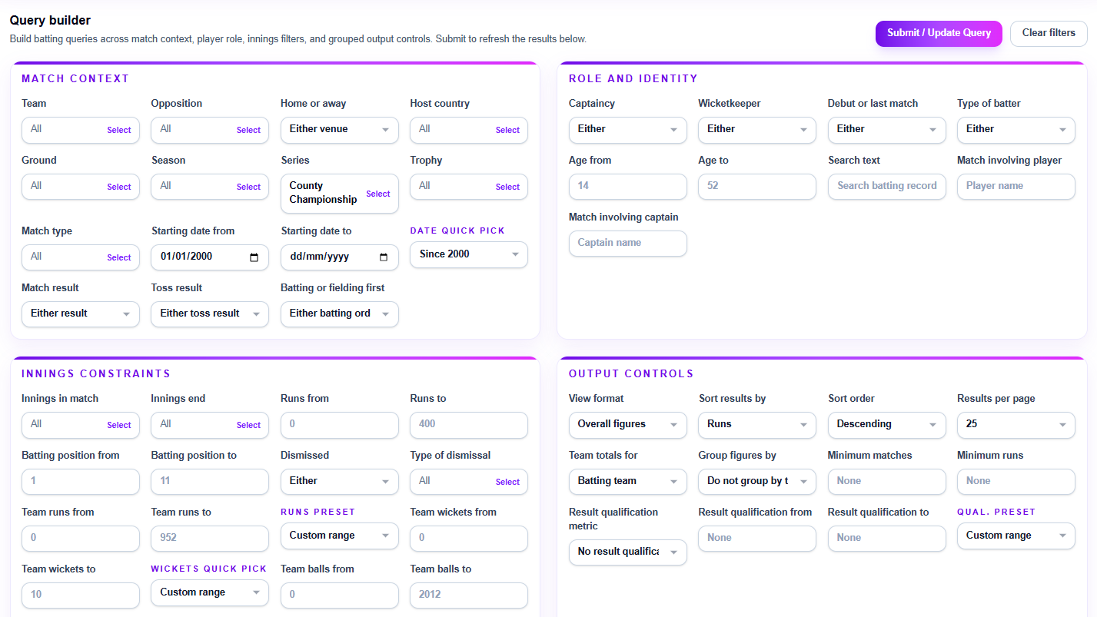This screenshot has height=617, width=1097.
Task: Click the Runs from field
Action: pyautogui.click(x=340, y=425)
